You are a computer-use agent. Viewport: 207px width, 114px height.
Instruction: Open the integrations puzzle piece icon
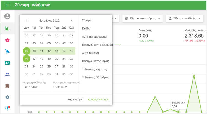(x=7, y=86)
